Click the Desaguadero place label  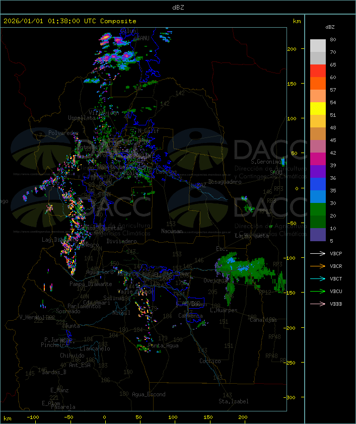(x=225, y=182)
